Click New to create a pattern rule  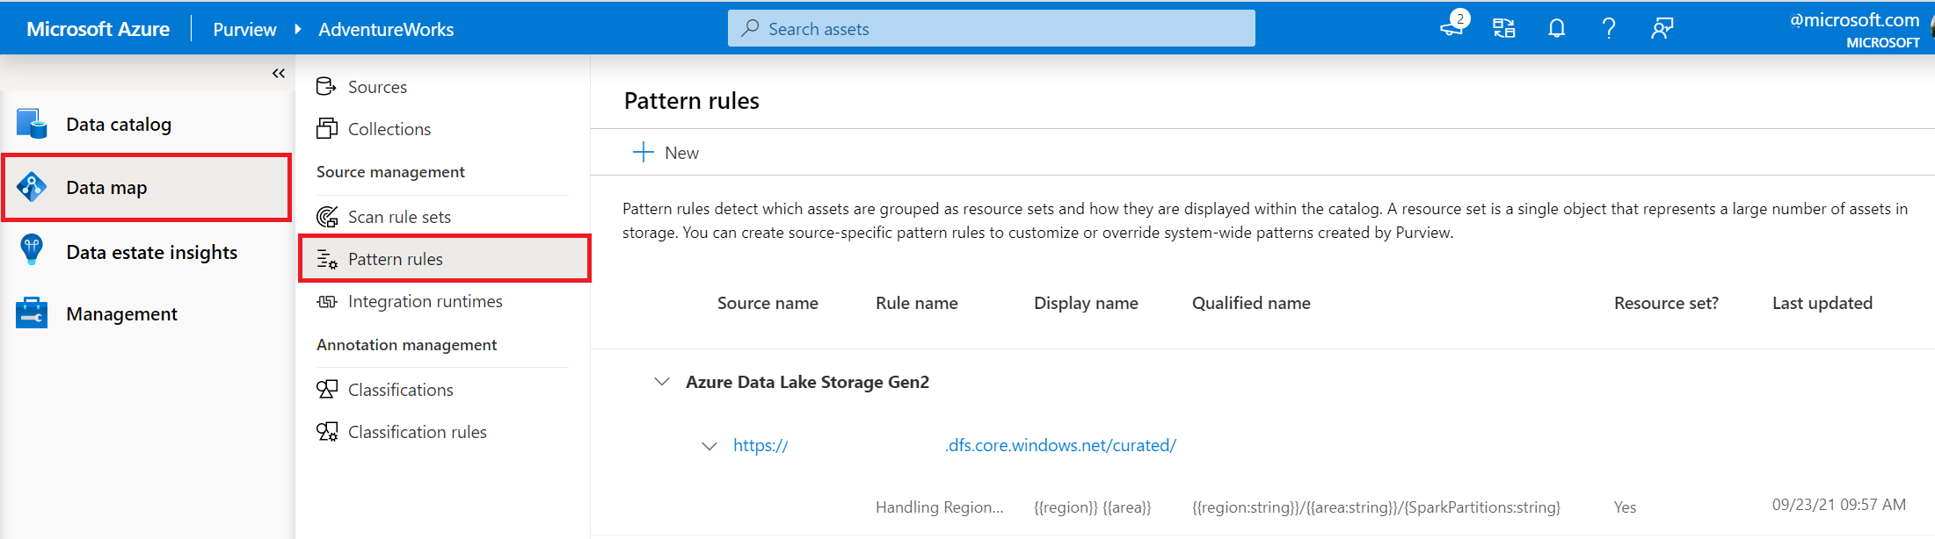pos(666,153)
